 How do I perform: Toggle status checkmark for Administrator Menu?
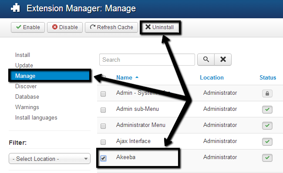[267, 126]
